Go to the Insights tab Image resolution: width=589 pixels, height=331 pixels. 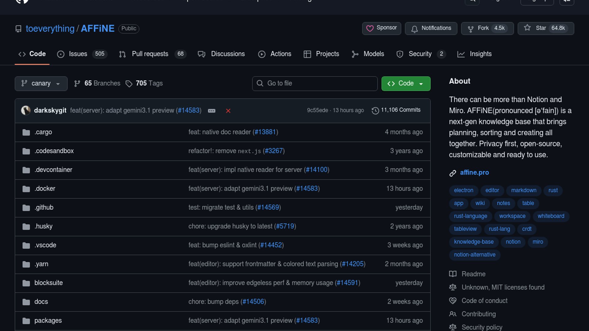480,54
